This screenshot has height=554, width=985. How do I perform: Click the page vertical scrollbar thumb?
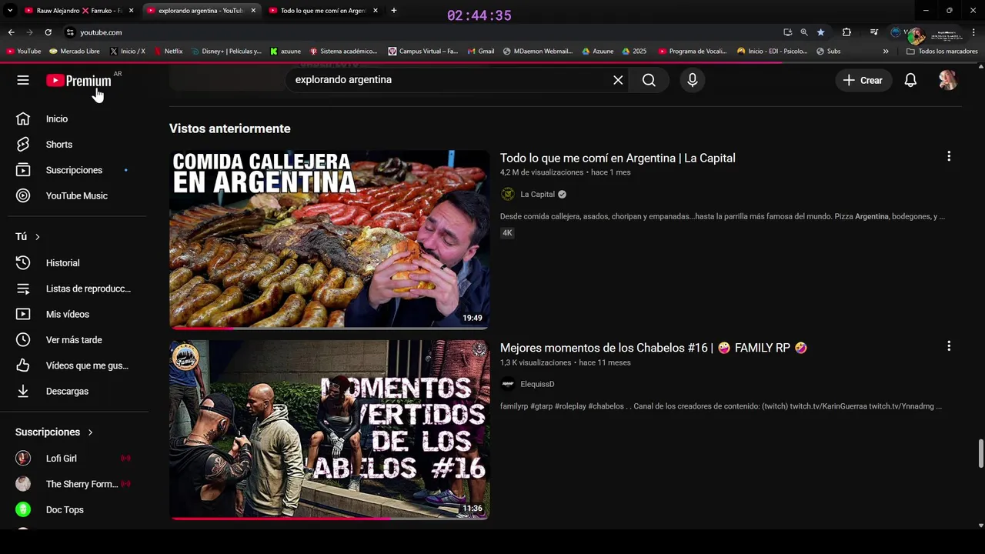coord(980,453)
